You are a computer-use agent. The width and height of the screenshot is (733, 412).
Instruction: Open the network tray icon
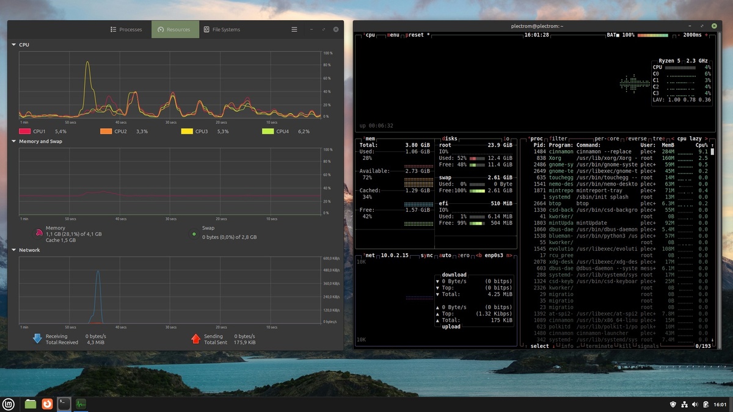point(684,404)
